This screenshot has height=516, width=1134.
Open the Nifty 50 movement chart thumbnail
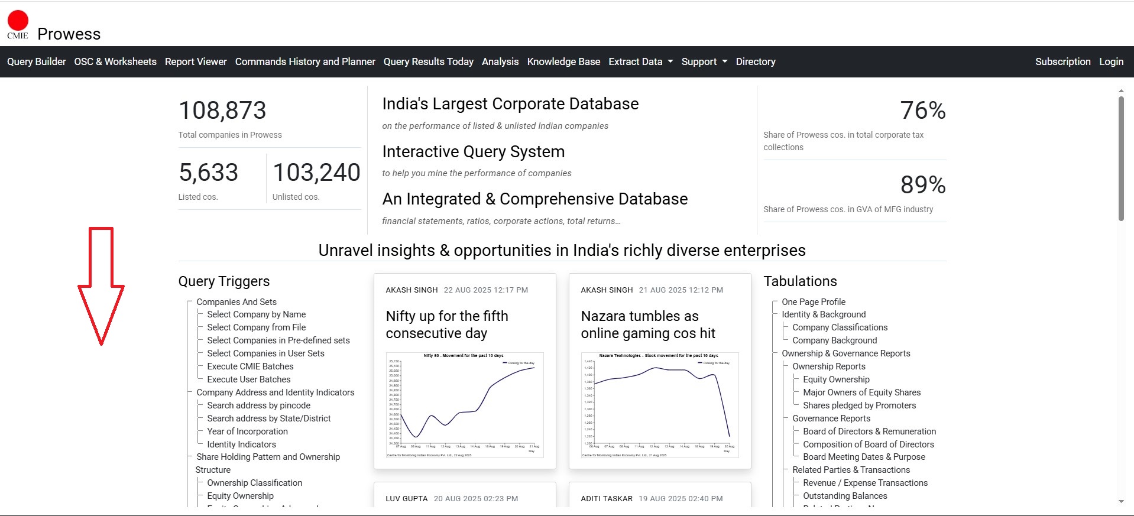(x=465, y=405)
